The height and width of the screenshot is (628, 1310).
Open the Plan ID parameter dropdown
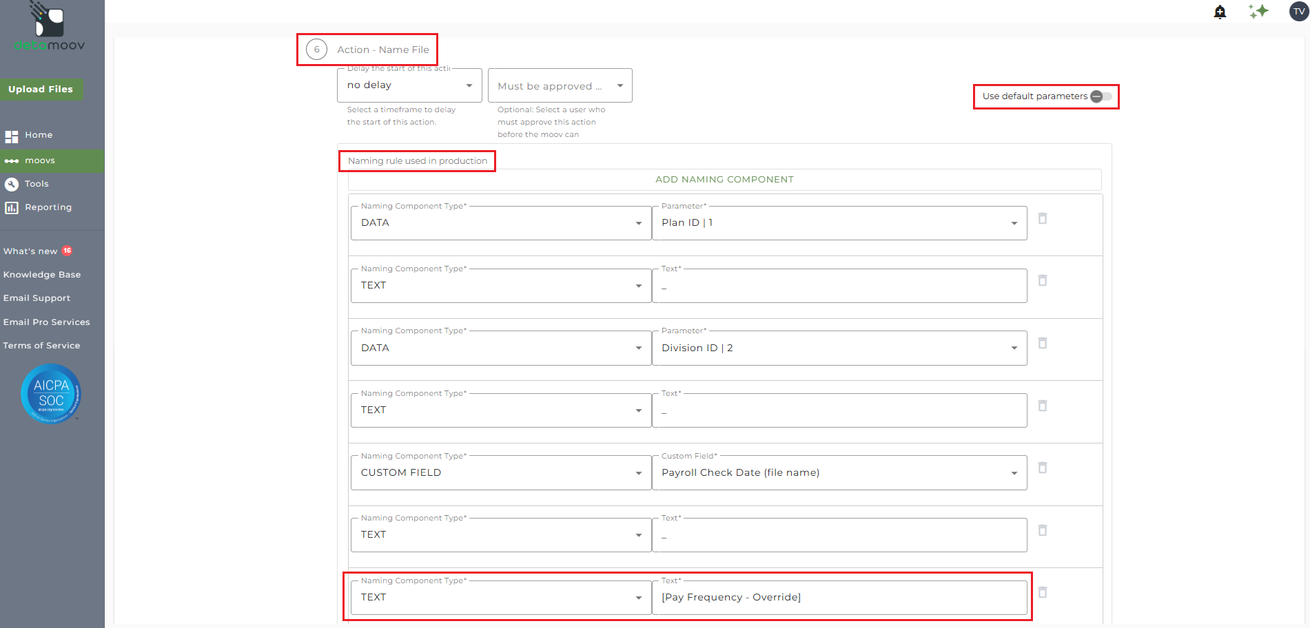(x=839, y=223)
